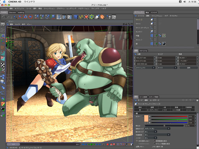199x149 pixels.
Task: Expand the カラー disclosure triangle
Action: click(143, 116)
